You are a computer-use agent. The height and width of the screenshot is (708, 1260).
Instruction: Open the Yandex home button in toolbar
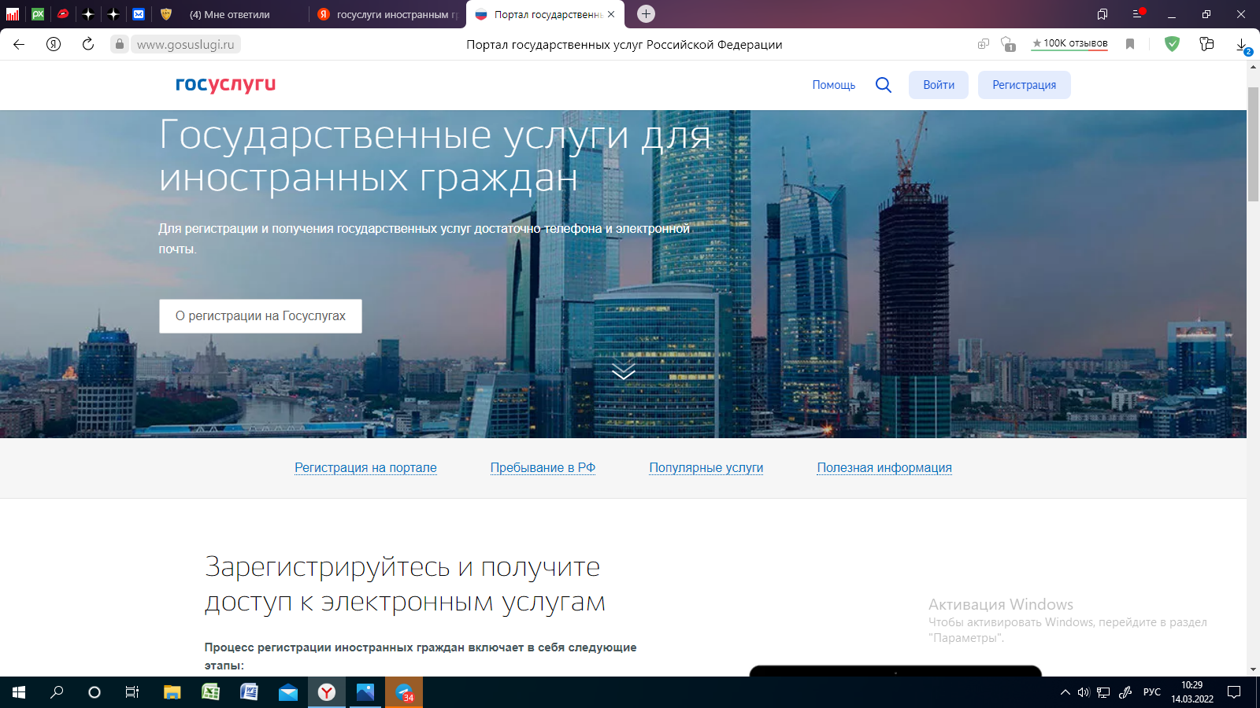coord(54,44)
